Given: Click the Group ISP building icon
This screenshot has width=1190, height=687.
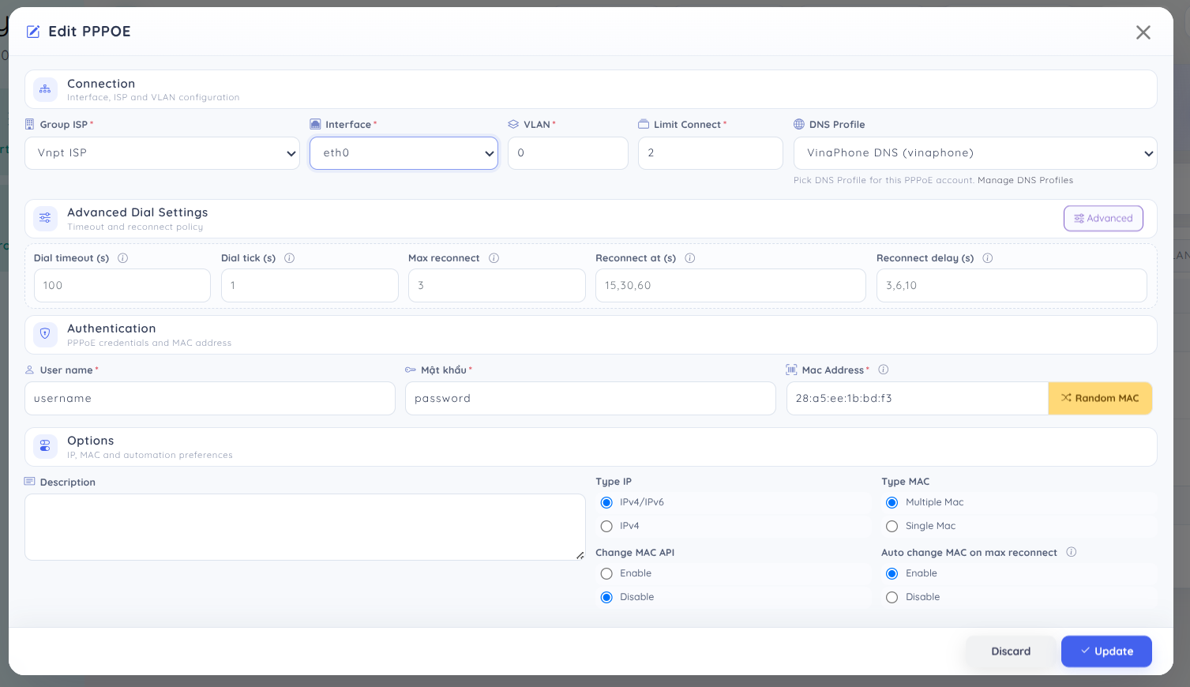Looking at the screenshot, I should click(30, 124).
